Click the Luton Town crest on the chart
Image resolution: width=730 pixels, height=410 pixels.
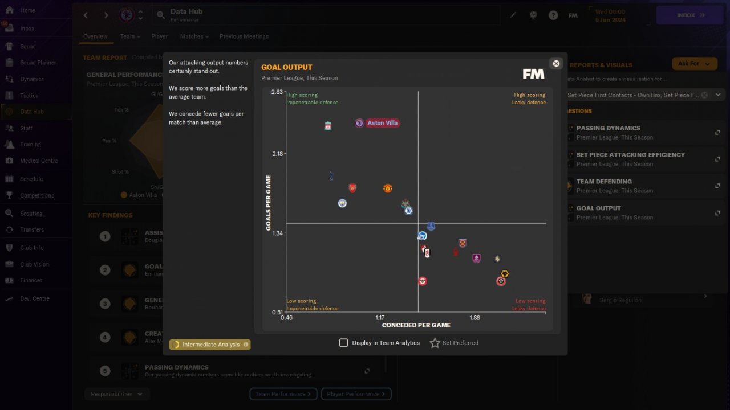click(x=497, y=259)
